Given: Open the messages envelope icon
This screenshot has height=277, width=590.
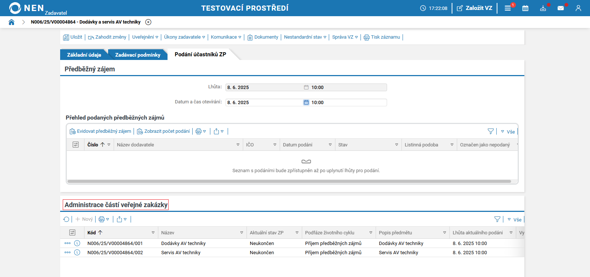Looking at the screenshot, I should (x=560, y=8).
